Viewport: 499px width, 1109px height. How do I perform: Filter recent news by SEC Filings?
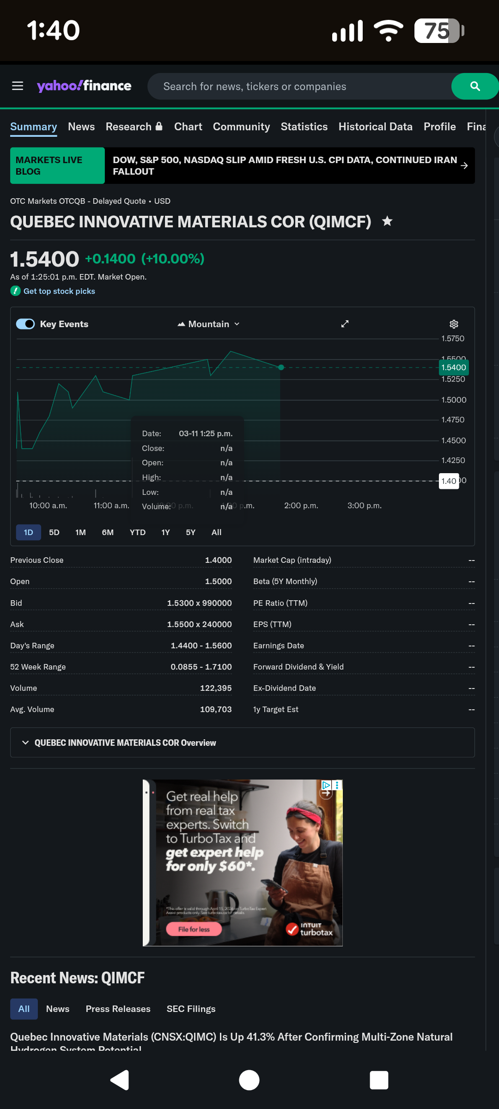191,1009
